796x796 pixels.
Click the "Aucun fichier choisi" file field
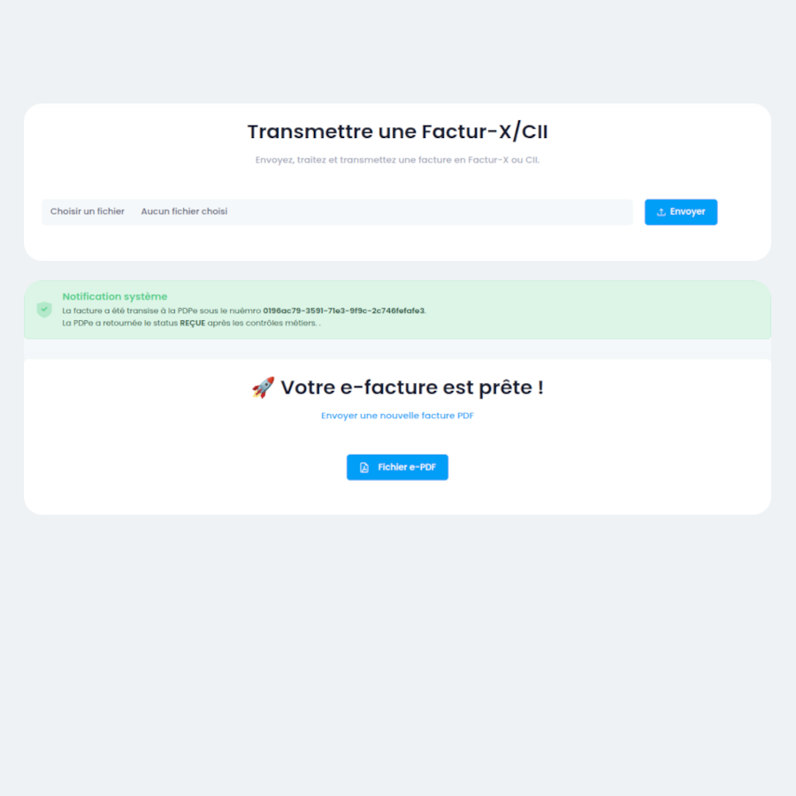tap(184, 212)
